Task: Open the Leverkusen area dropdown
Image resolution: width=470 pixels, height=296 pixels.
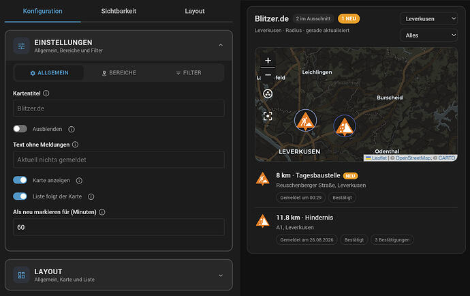Action: click(x=429, y=19)
